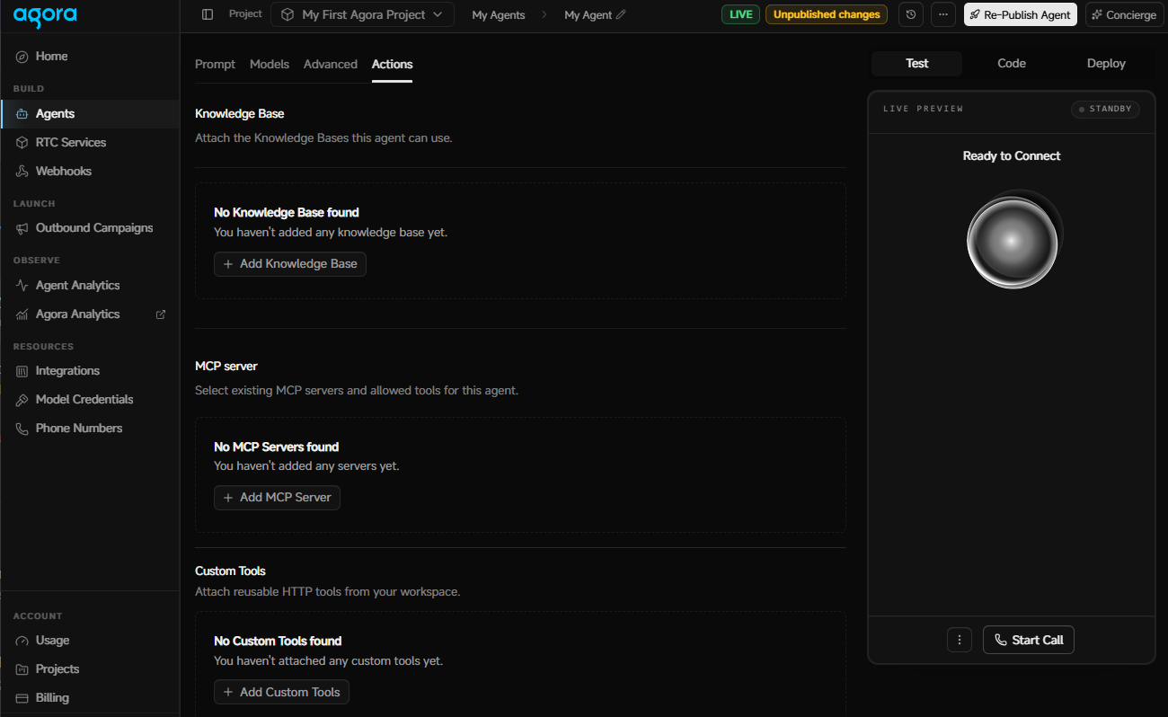1168x717 pixels.
Task: Click the 'MCP server' section heading
Action: tap(226, 367)
